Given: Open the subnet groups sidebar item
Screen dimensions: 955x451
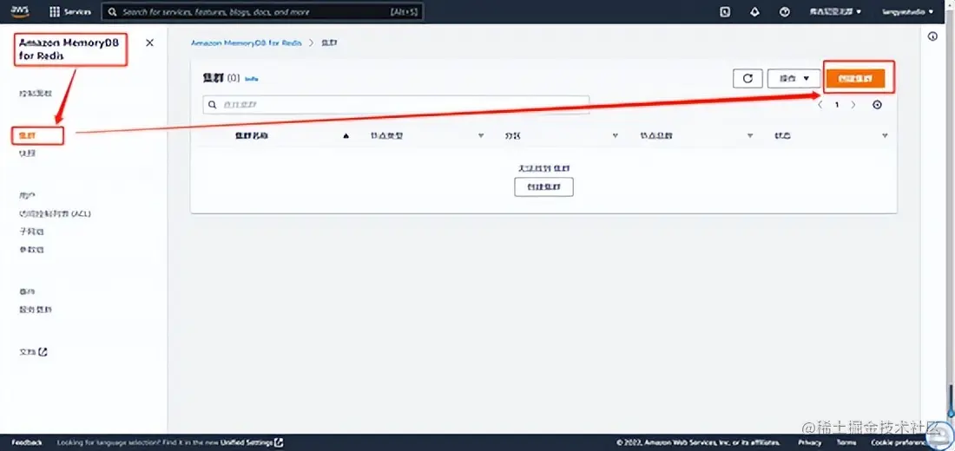Looking at the screenshot, I should coord(31,232).
